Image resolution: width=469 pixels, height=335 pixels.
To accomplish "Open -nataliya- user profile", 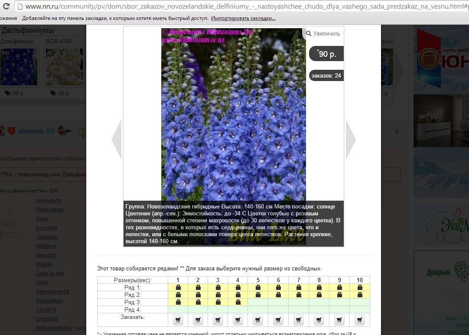I will click(x=47, y=237).
